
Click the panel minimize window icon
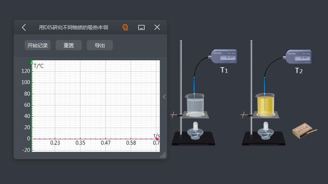[141, 27]
